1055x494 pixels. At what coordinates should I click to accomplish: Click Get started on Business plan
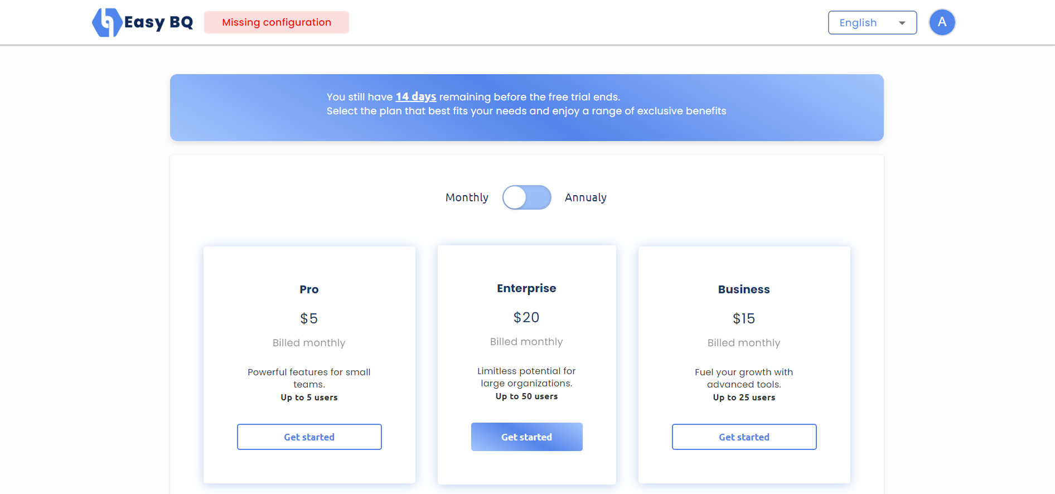(744, 437)
